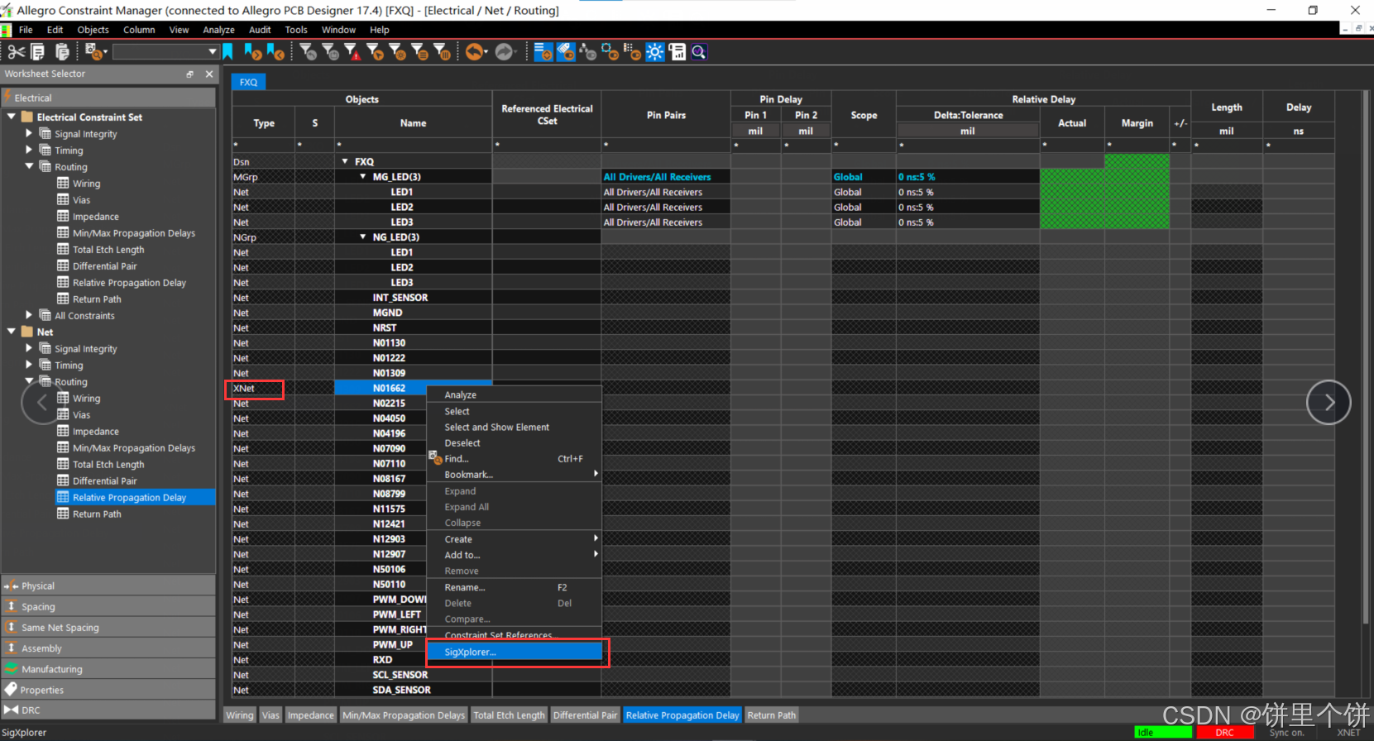
Task: Select the INT_SENSOR net cell
Action: click(x=413, y=297)
